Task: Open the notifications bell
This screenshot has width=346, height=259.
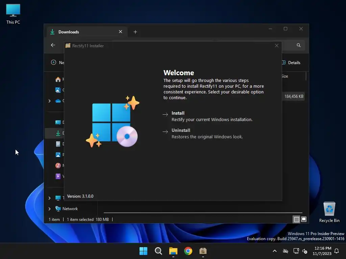Action: click(x=337, y=251)
